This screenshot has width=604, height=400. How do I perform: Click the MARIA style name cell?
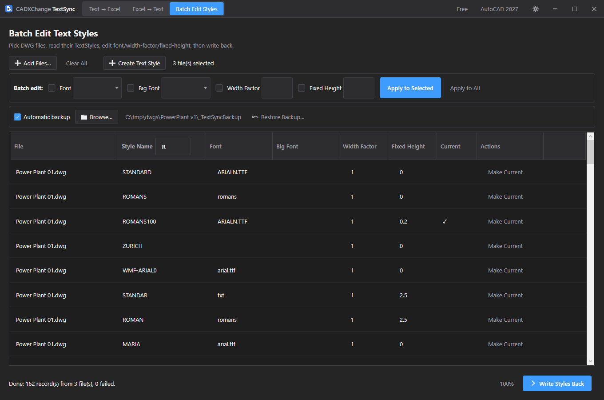pos(131,344)
